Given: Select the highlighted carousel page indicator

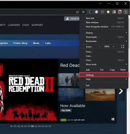Looking at the screenshot, I should pyautogui.click(x=32, y=126).
